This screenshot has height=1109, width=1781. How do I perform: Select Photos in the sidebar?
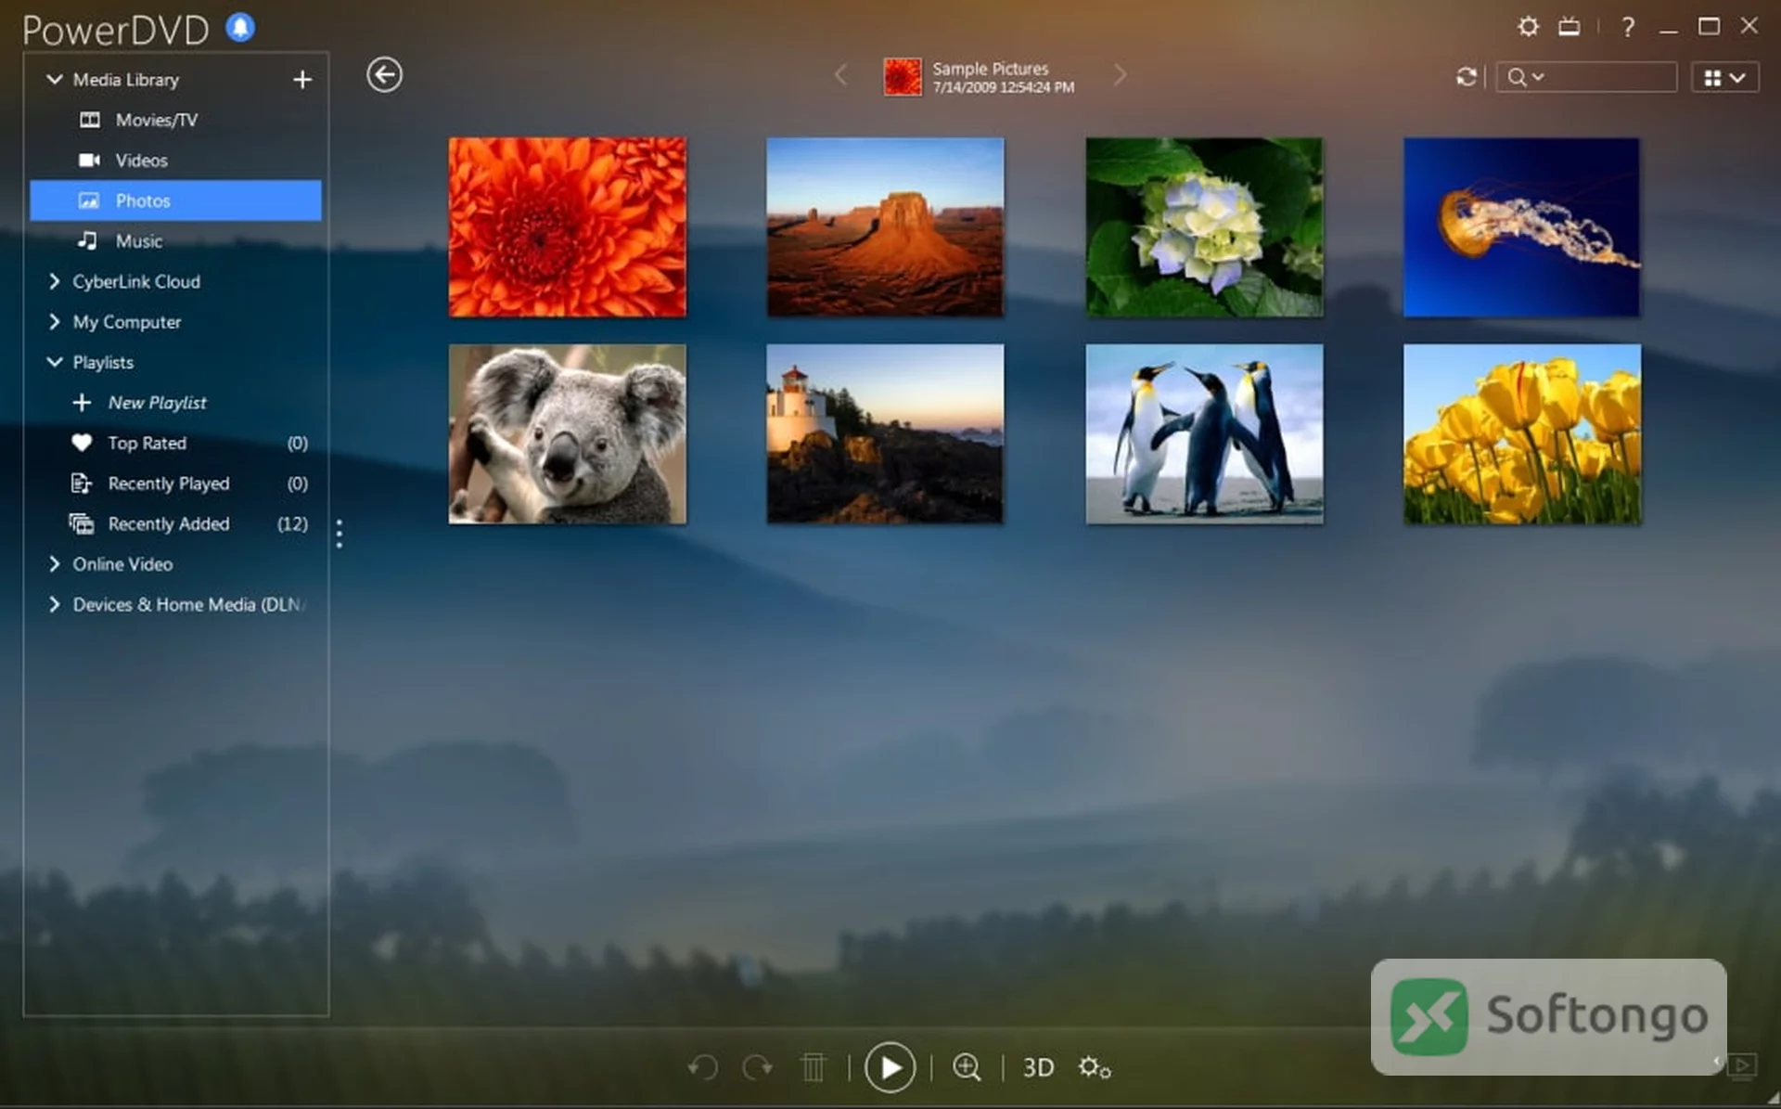[x=175, y=200]
